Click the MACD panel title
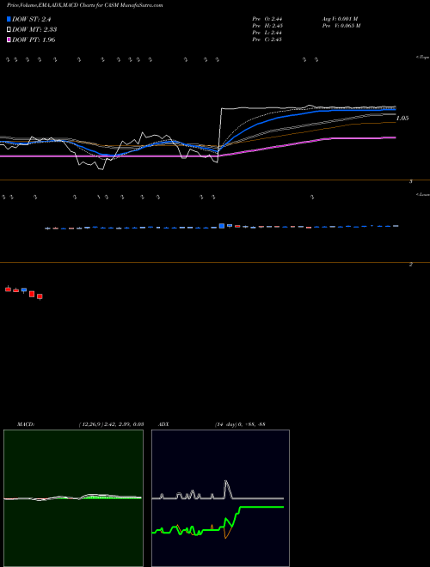 tap(26, 424)
